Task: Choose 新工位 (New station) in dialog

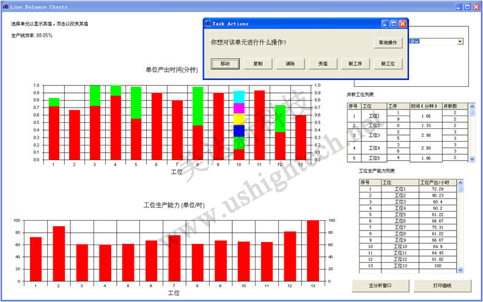Action: [388, 64]
